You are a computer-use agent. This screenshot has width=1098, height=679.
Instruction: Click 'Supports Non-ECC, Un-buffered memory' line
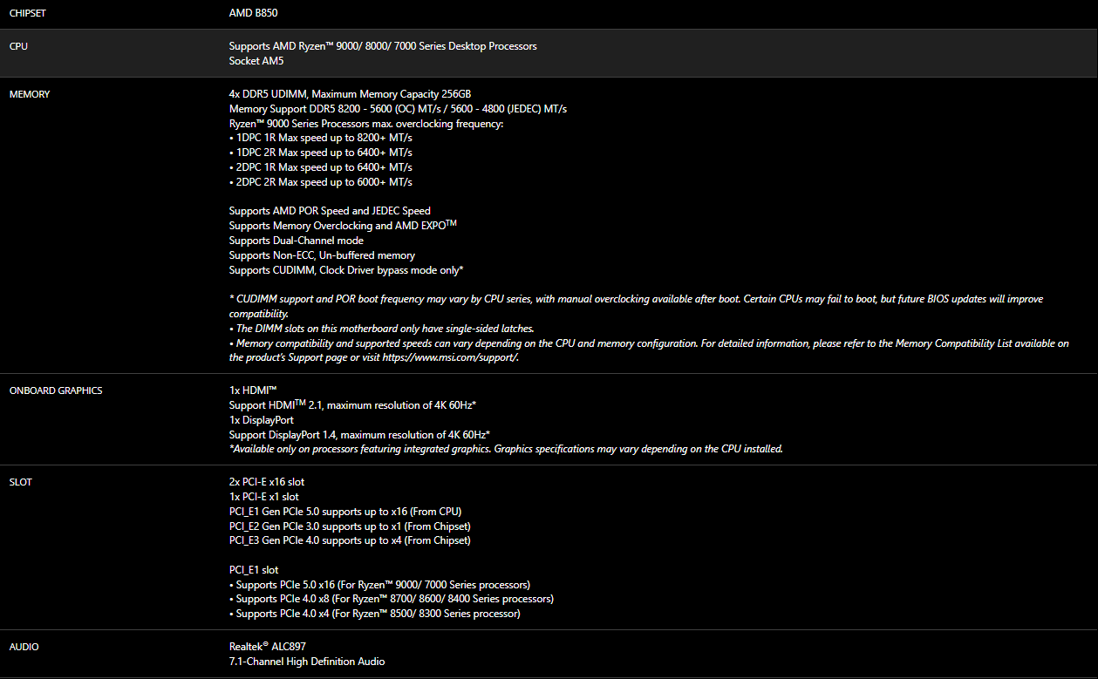pos(322,255)
